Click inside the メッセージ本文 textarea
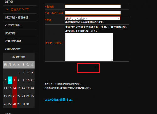Screen dimensions: 157x114 pyautogui.click(x=89, y=47)
